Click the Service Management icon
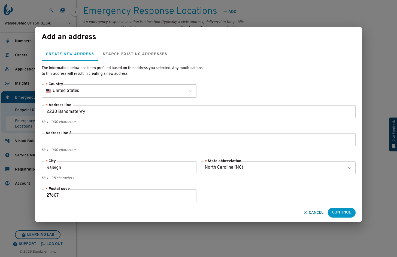Viewport: 397px width, 257px height. coord(7,155)
